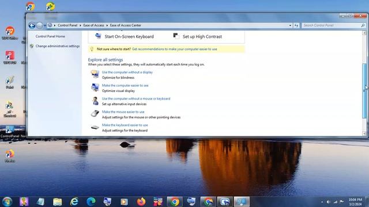Click scrollbar up arrow
This screenshot has width=369, height=207.
tap(364, 33)
